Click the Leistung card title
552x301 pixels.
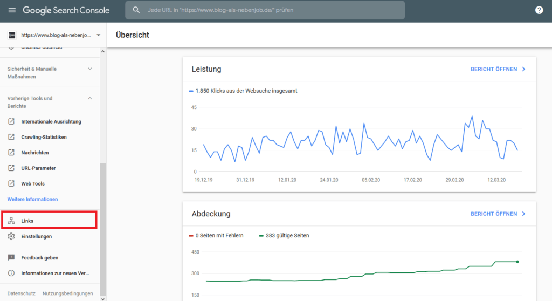tap(206, 69)
